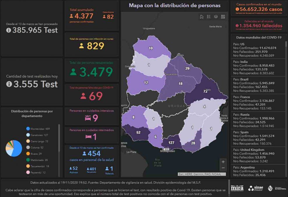
Task: Click the sinae logo
Action: click(x=255, y=188)
